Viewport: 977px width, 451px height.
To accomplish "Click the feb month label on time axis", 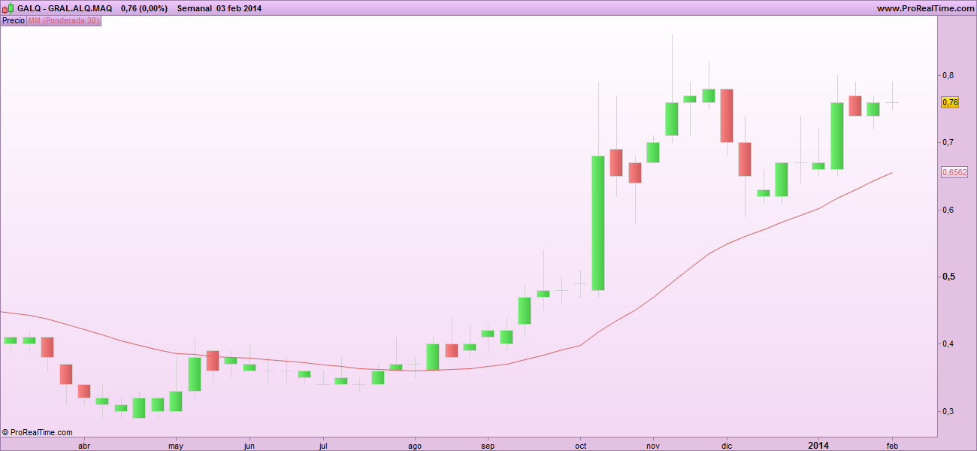I will click(892, 445).
